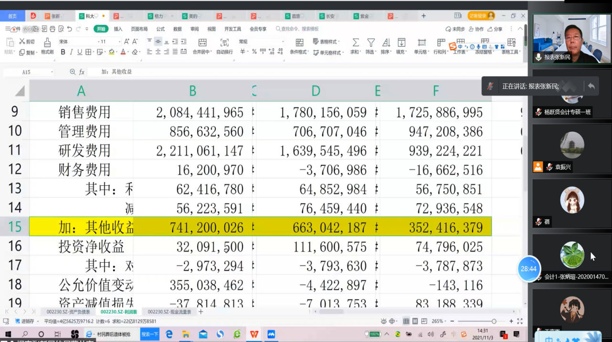Click the fx insert function icon
This screenshot has width=612, height=342.
coord(82,72)
